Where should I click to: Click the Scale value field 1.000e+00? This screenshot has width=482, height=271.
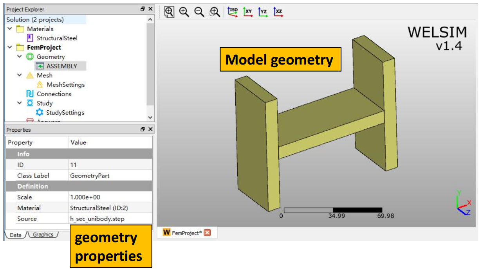110,197
